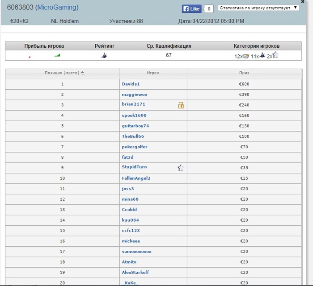
Task: Open the MicroGaming network link
Action: (x=57, y=8)
